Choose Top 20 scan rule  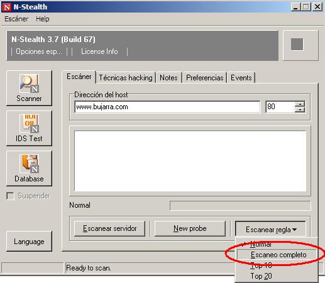(262, 276)
